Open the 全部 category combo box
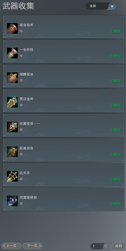 click(x=101, y=6)
